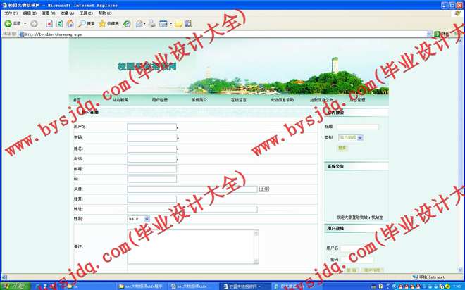Click the 搜索 button in site search panel
This screenshot has height=290, width=465.
point(342,148)
